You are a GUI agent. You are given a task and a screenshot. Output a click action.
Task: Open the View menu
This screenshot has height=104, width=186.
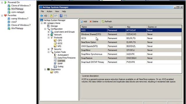click(57, 12)
